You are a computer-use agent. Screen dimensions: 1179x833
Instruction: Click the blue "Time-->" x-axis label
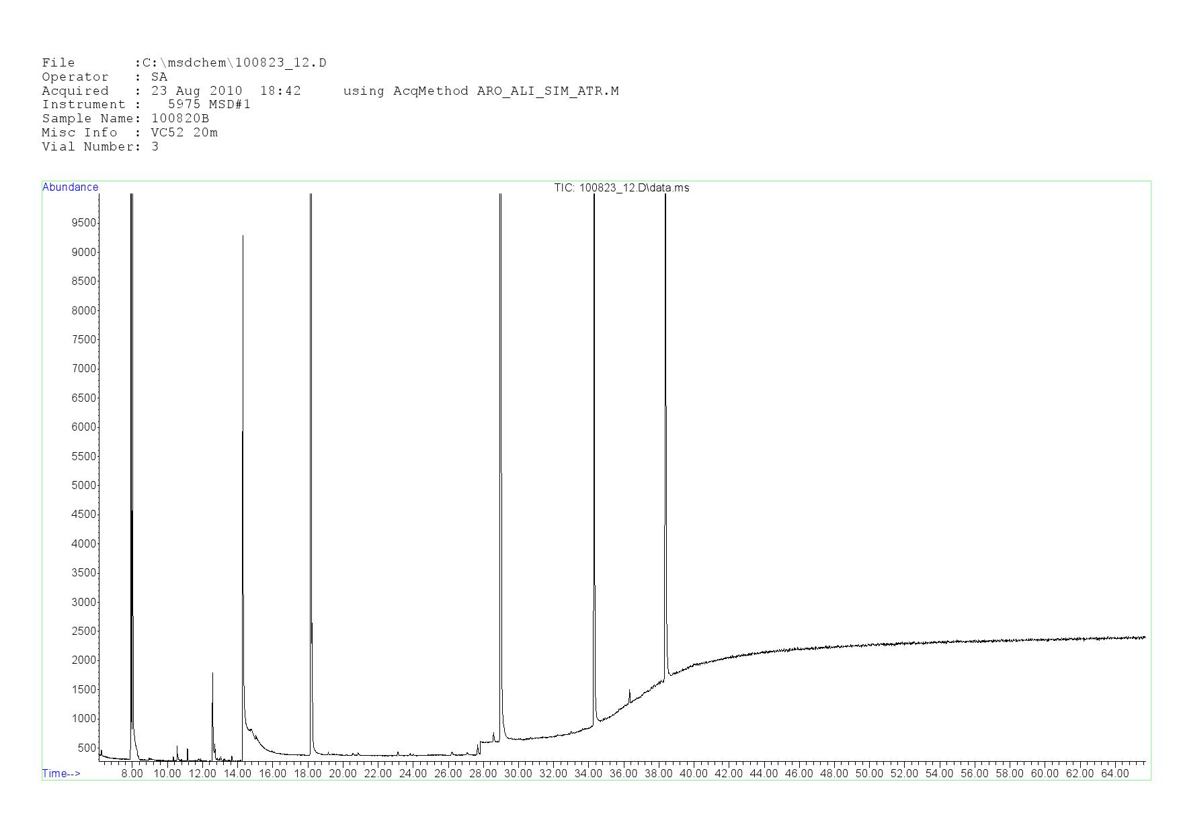point(61,773)
